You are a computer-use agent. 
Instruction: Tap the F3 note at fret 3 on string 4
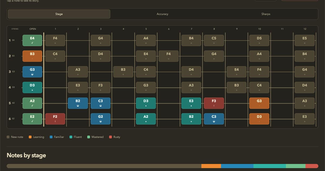point(100,87)
